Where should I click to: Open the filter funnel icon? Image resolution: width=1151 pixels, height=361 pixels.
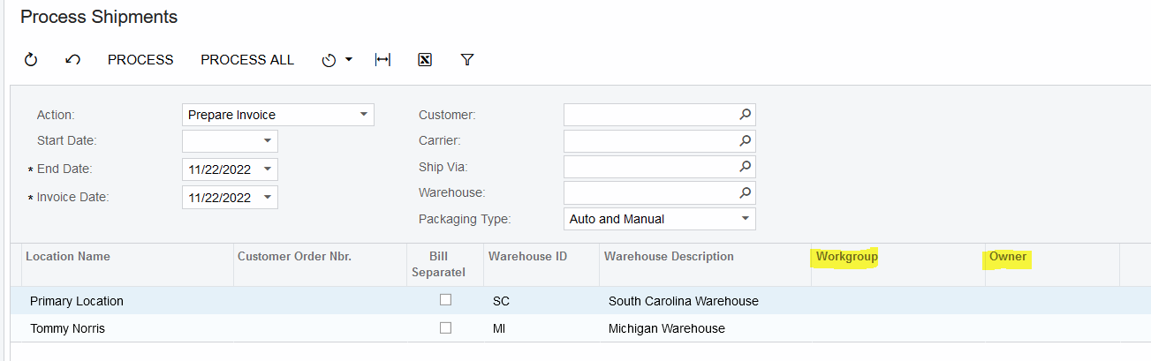[x=467, y=60]
